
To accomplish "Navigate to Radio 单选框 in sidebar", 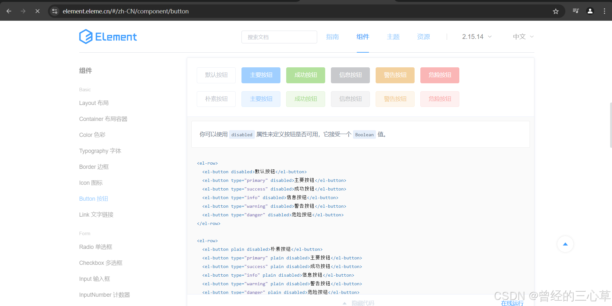I will 96,247.
